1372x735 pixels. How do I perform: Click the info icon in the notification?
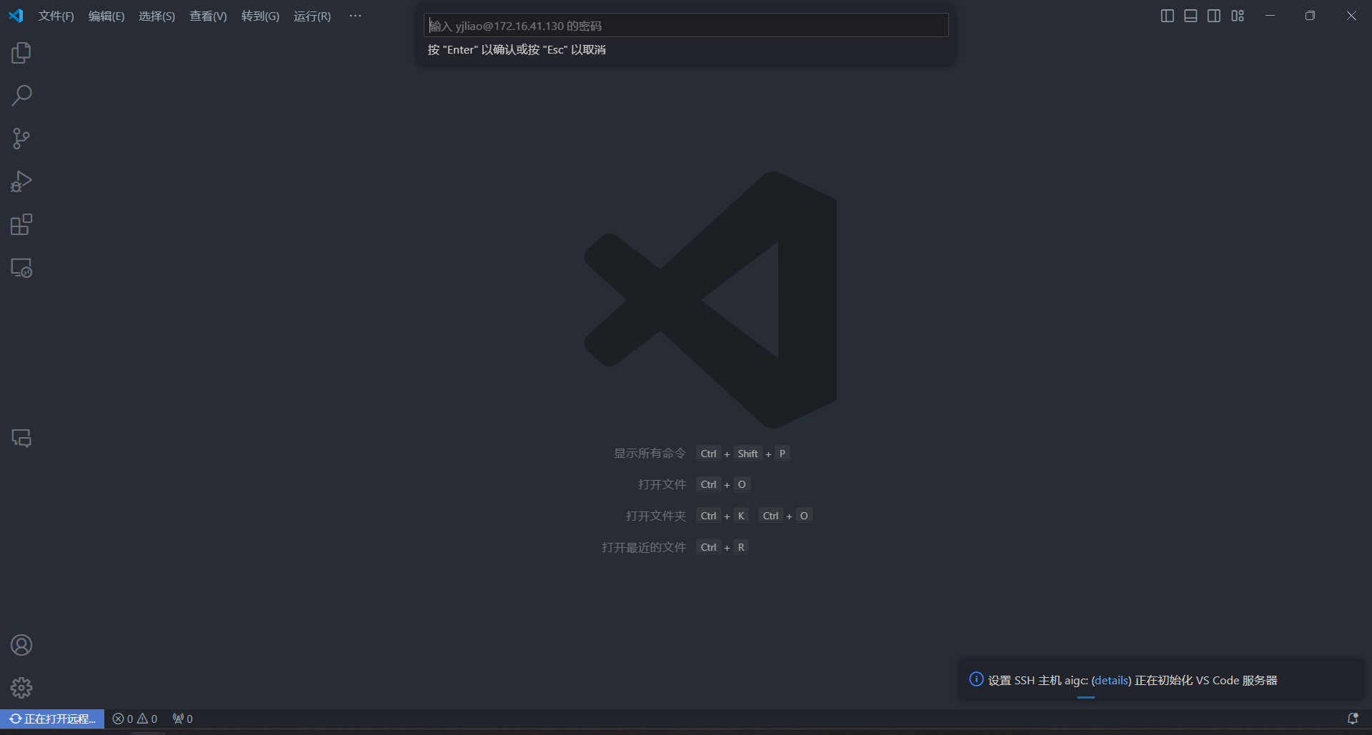[976, 679]
